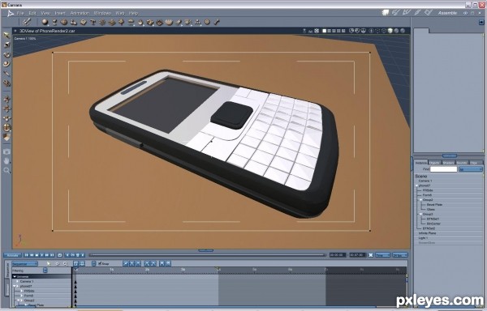Switch to the Shaders tab

[x=448, y=163]
